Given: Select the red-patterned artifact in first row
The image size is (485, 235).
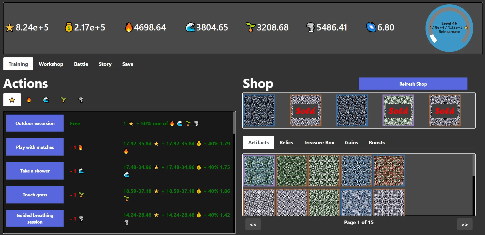Looking at the screenshot, I should point(389,171).
